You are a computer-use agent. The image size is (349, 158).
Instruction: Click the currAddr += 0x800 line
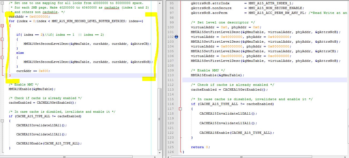click(33, 71)
